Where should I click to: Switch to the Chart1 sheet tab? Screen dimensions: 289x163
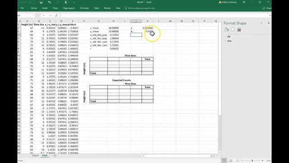click(35, 156)
